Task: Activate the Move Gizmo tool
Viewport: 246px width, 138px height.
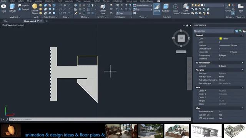Action: click(176, 9)
